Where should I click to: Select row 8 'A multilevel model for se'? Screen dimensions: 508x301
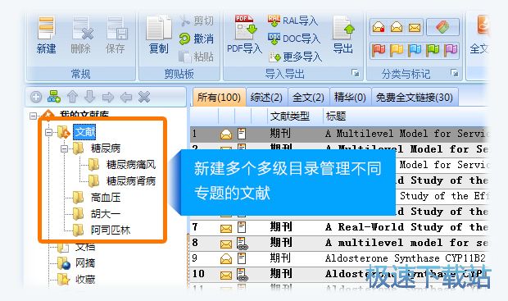339,243
